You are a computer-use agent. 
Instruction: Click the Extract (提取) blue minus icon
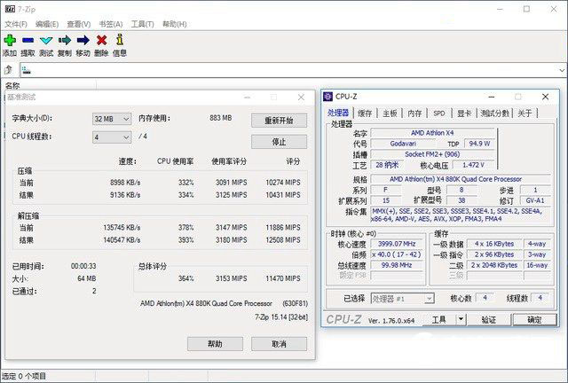(28, 40)
